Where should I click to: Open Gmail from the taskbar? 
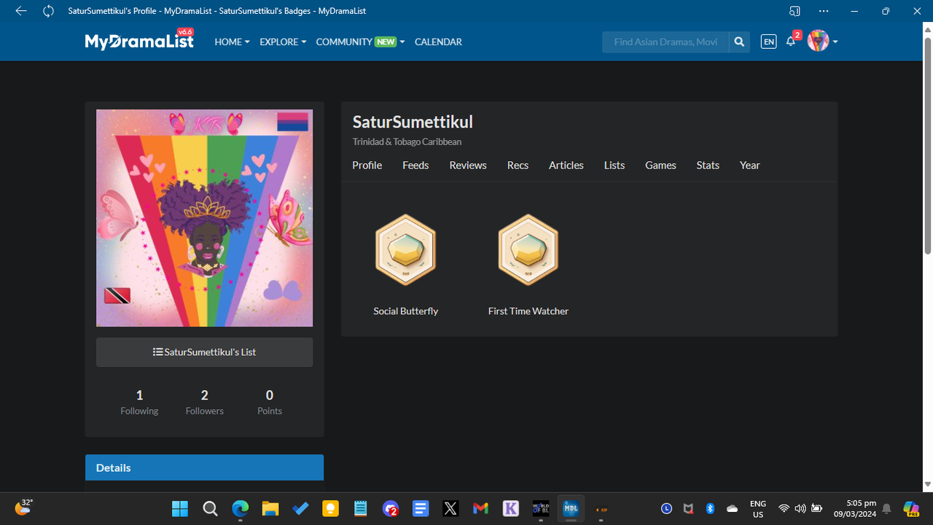point(480,508)
